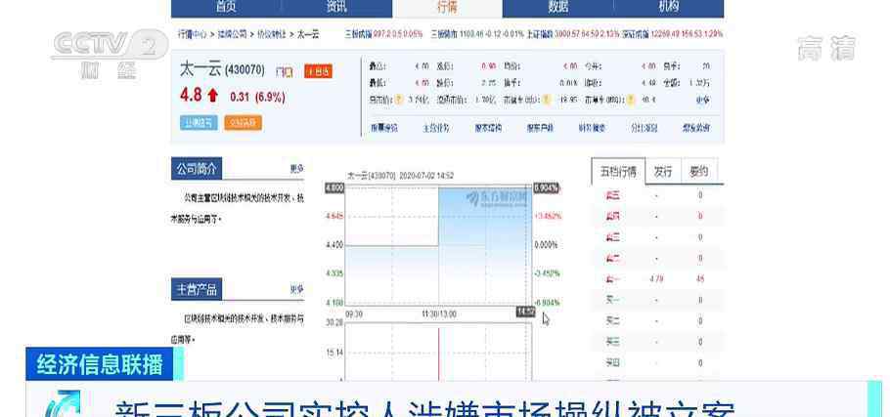Click the third breadcrumb link before 太一云
The width and height of the screenshot is (890, 417).
(x=272, y=34)
